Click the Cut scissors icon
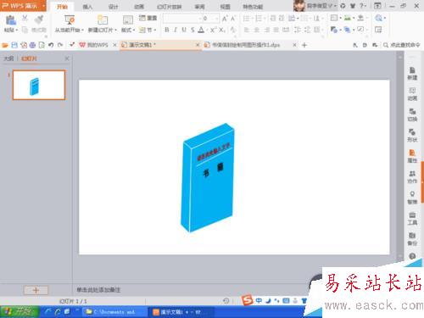This screenshot has height=318, width=424. click(x=25, y=19)
